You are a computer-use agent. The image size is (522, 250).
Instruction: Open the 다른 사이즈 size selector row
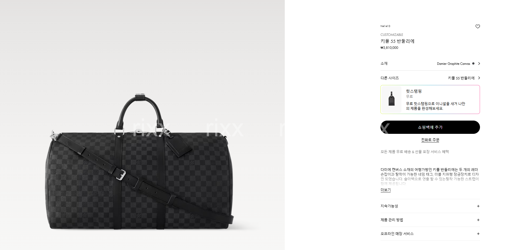(x=430, y=78)
